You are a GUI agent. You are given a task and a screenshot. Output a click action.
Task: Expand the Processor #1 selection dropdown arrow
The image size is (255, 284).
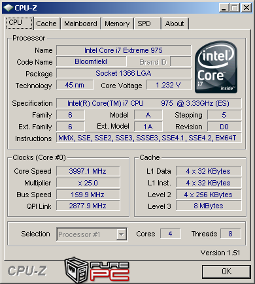(x=121, y=234)
